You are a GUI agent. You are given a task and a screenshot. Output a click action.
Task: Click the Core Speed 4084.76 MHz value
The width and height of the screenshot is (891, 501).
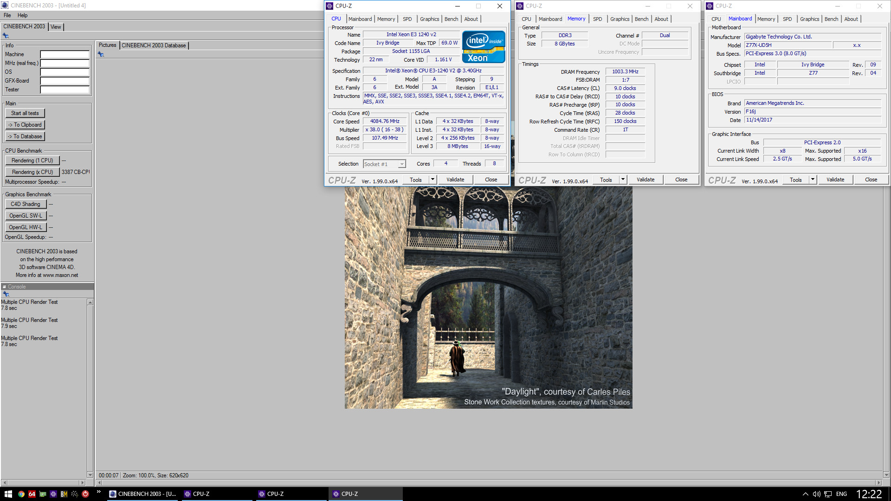tap(385, 122)
